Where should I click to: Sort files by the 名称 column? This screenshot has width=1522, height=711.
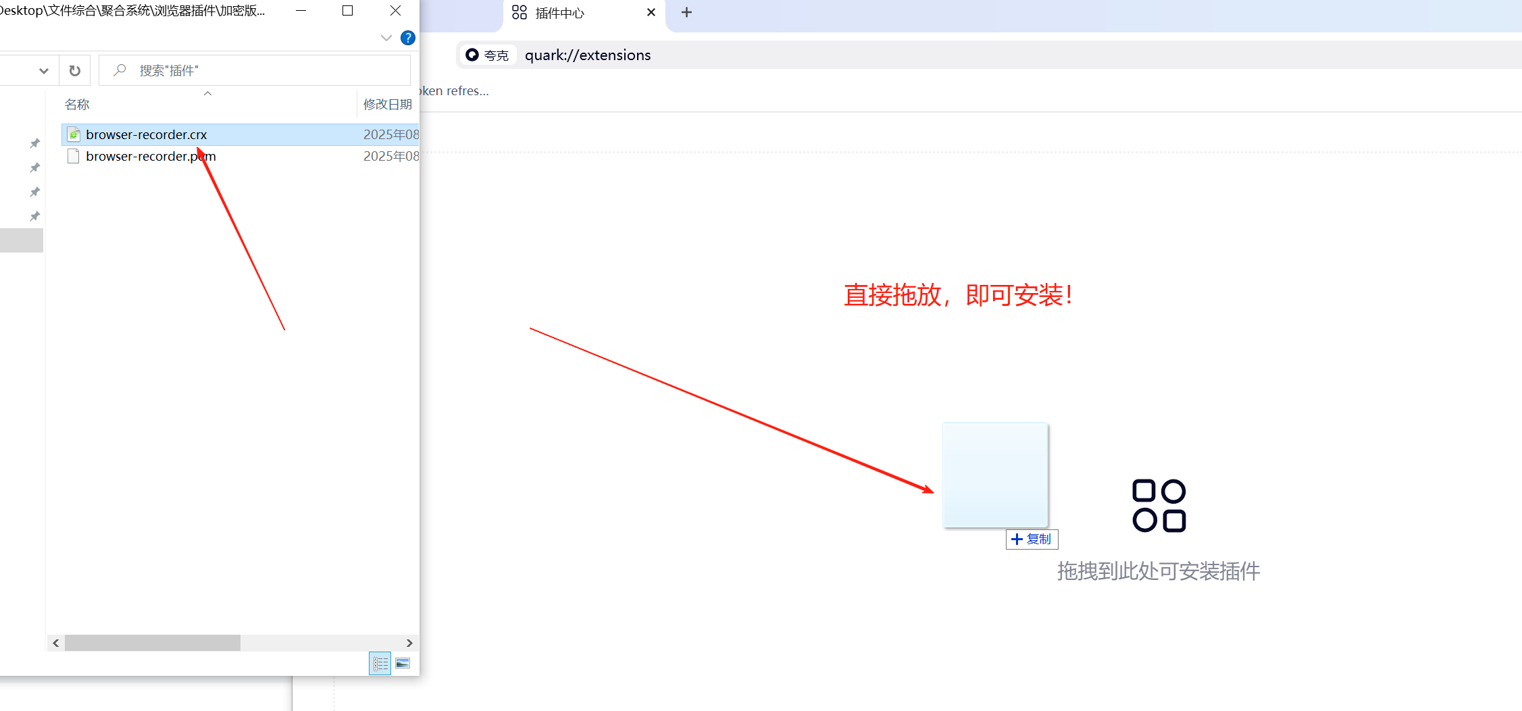coord(77,104)
